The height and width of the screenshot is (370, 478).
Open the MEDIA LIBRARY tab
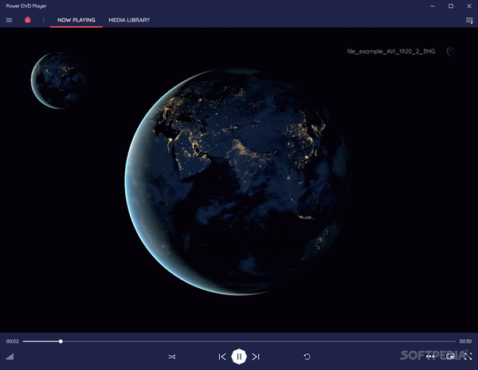[129, 20]
